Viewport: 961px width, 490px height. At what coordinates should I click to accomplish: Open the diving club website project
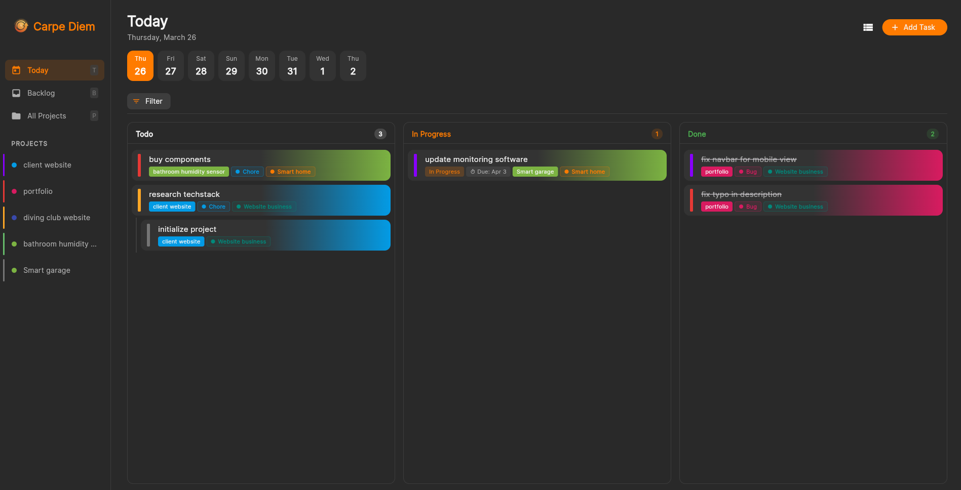57,218
